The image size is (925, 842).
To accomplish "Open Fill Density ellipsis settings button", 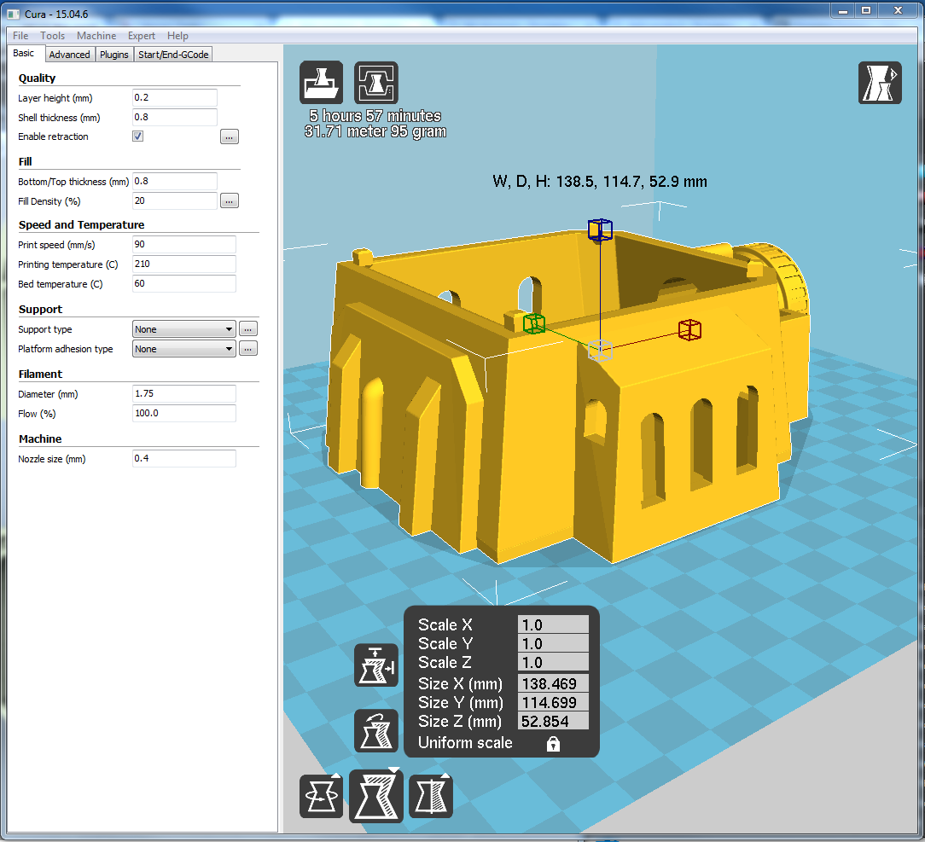I will point(229,201).
